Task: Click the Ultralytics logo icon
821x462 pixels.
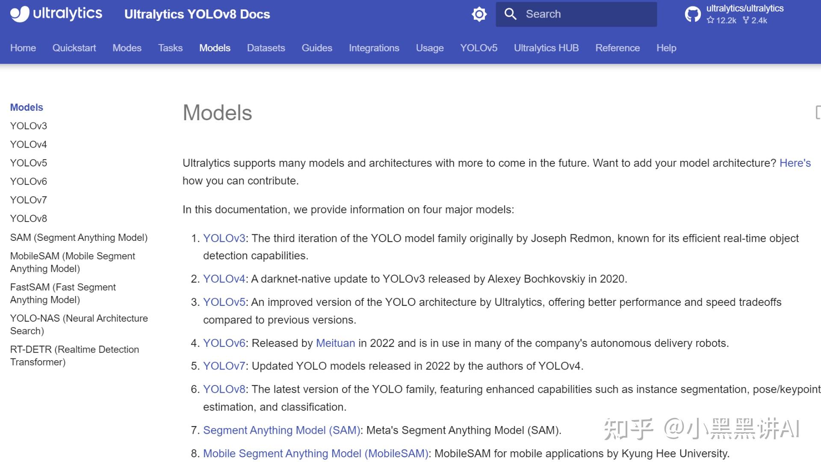Action: [20, 14]
